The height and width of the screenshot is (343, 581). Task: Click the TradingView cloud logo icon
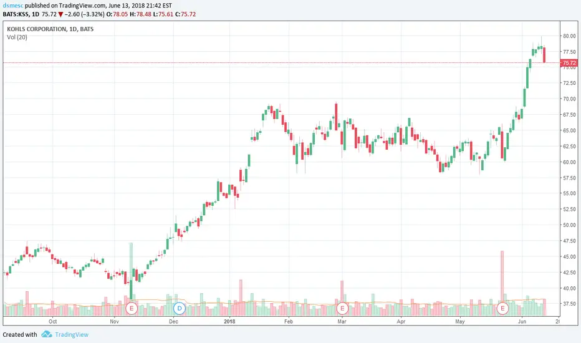[47, 334]
